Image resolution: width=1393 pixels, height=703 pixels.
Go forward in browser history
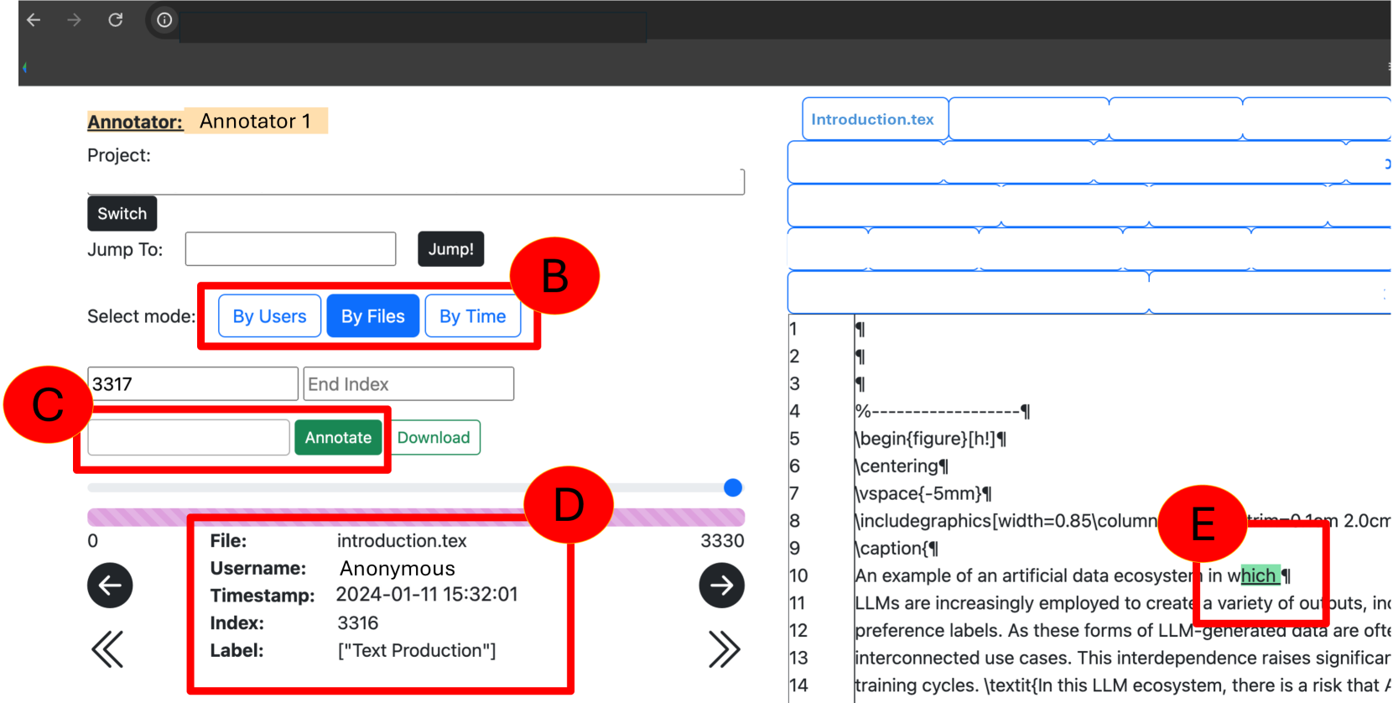click(x=74, y=19)
